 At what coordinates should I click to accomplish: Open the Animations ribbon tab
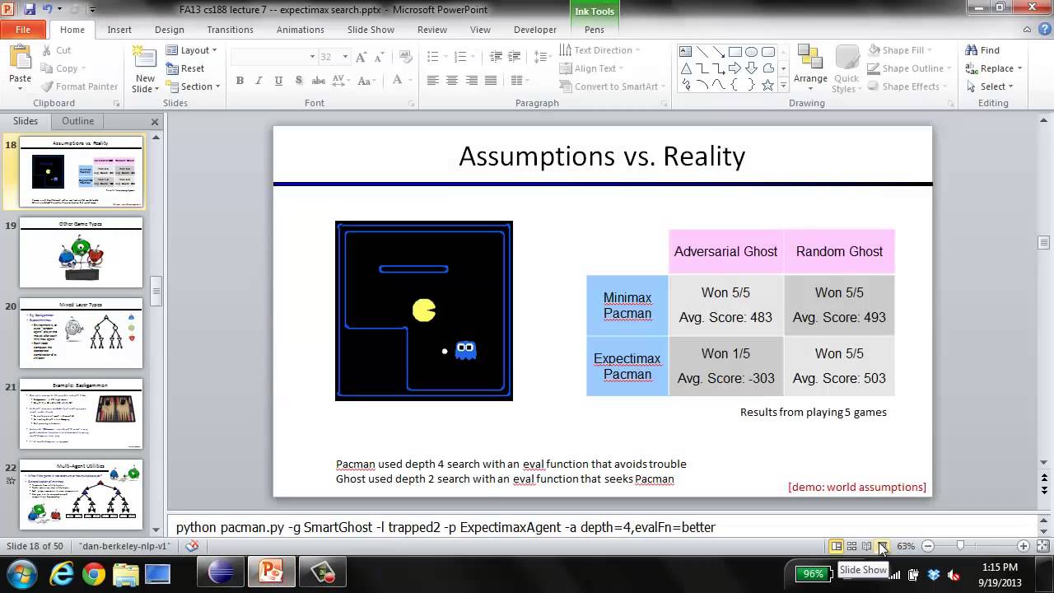[301, 30]
